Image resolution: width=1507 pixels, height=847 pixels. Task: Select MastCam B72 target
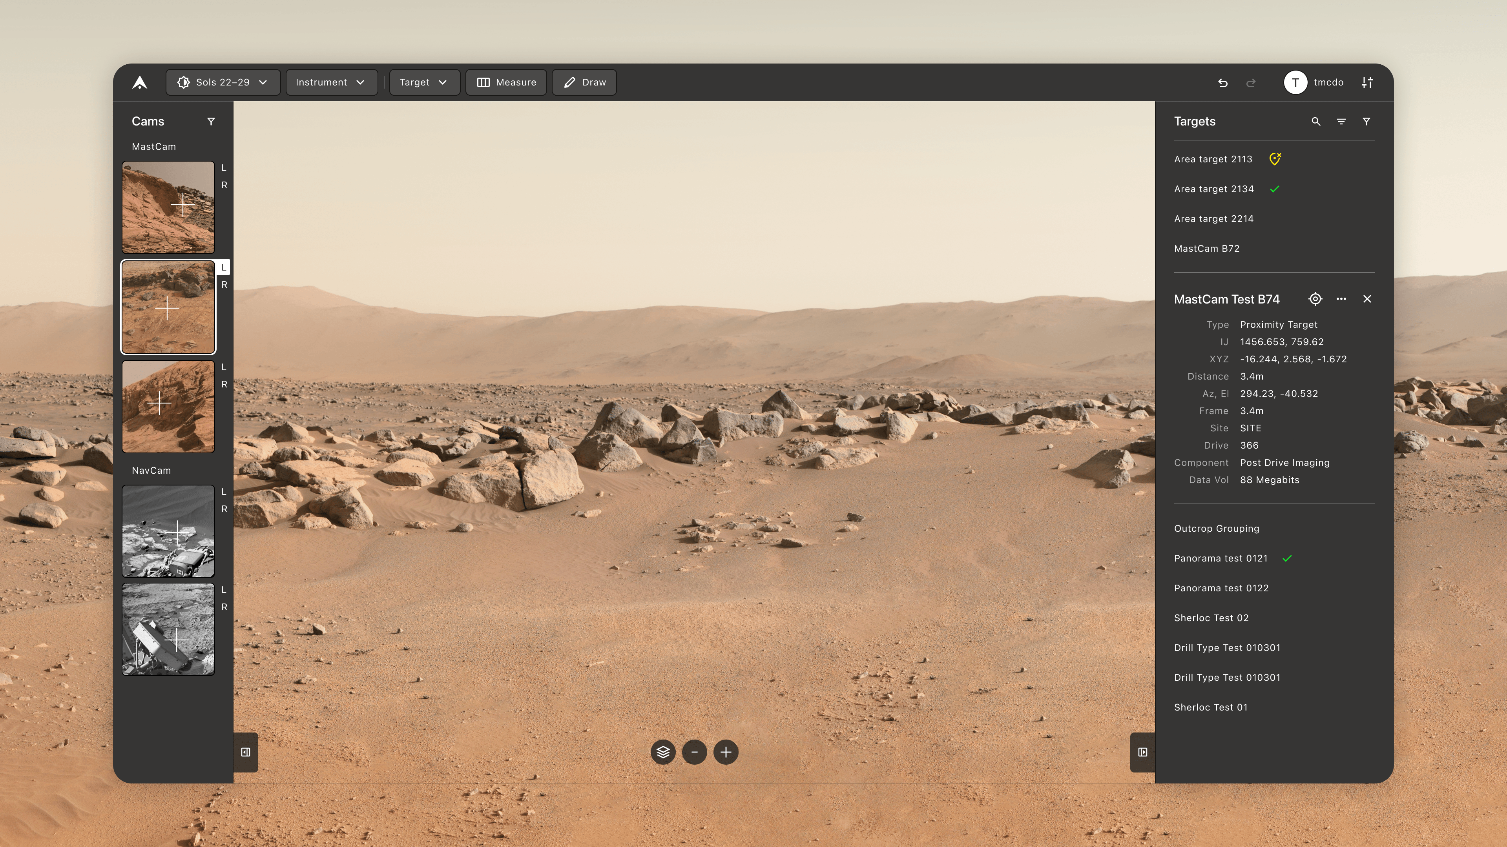[1207, 249]
